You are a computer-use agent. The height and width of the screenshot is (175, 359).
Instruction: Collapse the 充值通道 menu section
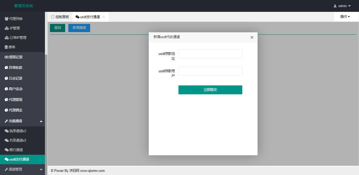pyautogui.click(x=41, y=121)
